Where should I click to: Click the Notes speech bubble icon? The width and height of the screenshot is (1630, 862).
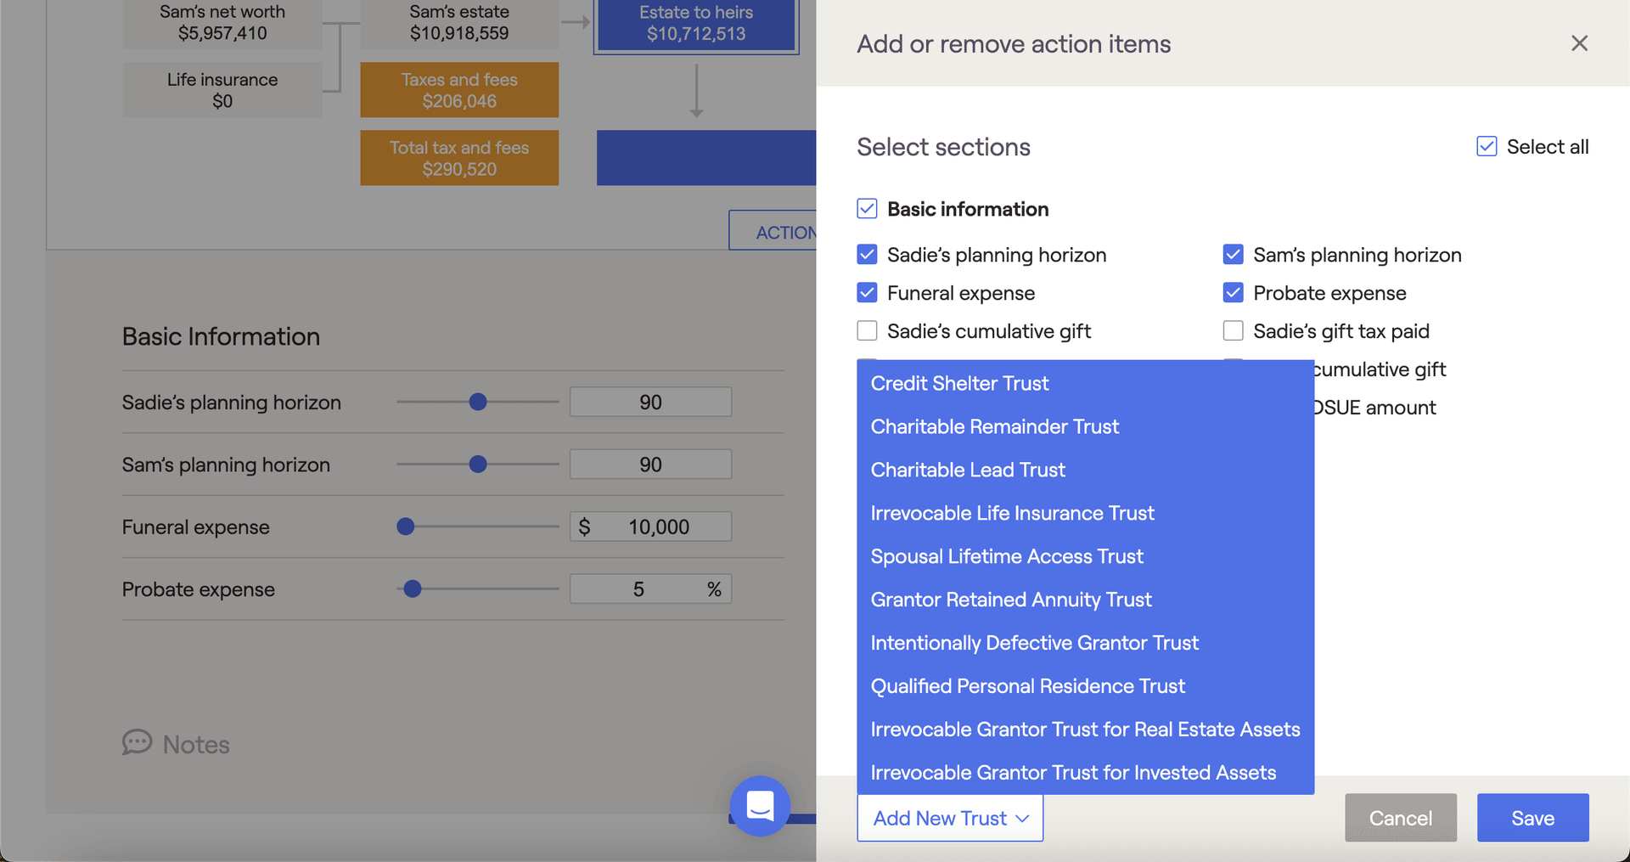[137, 743]
